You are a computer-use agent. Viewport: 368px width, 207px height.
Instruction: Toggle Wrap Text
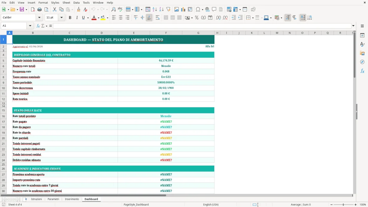[x=158, y=18]
